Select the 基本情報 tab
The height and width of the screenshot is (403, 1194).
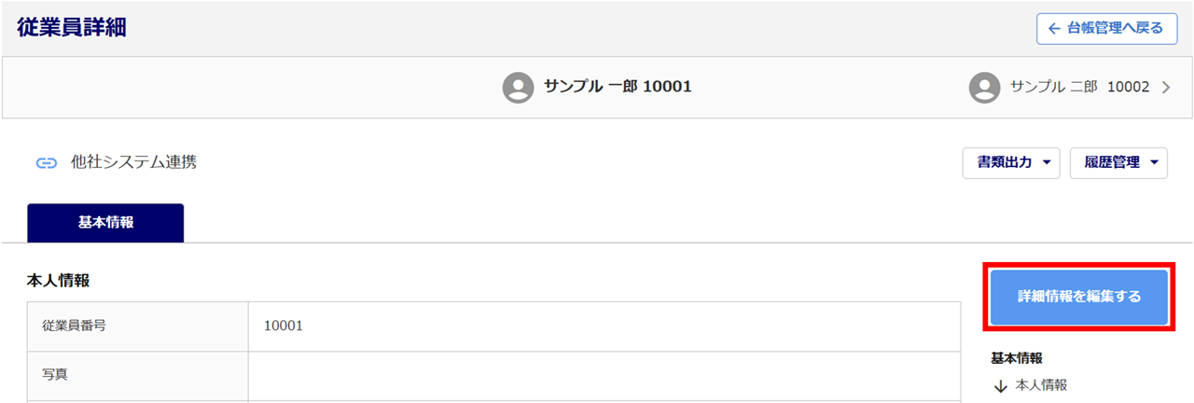point(105,223)
